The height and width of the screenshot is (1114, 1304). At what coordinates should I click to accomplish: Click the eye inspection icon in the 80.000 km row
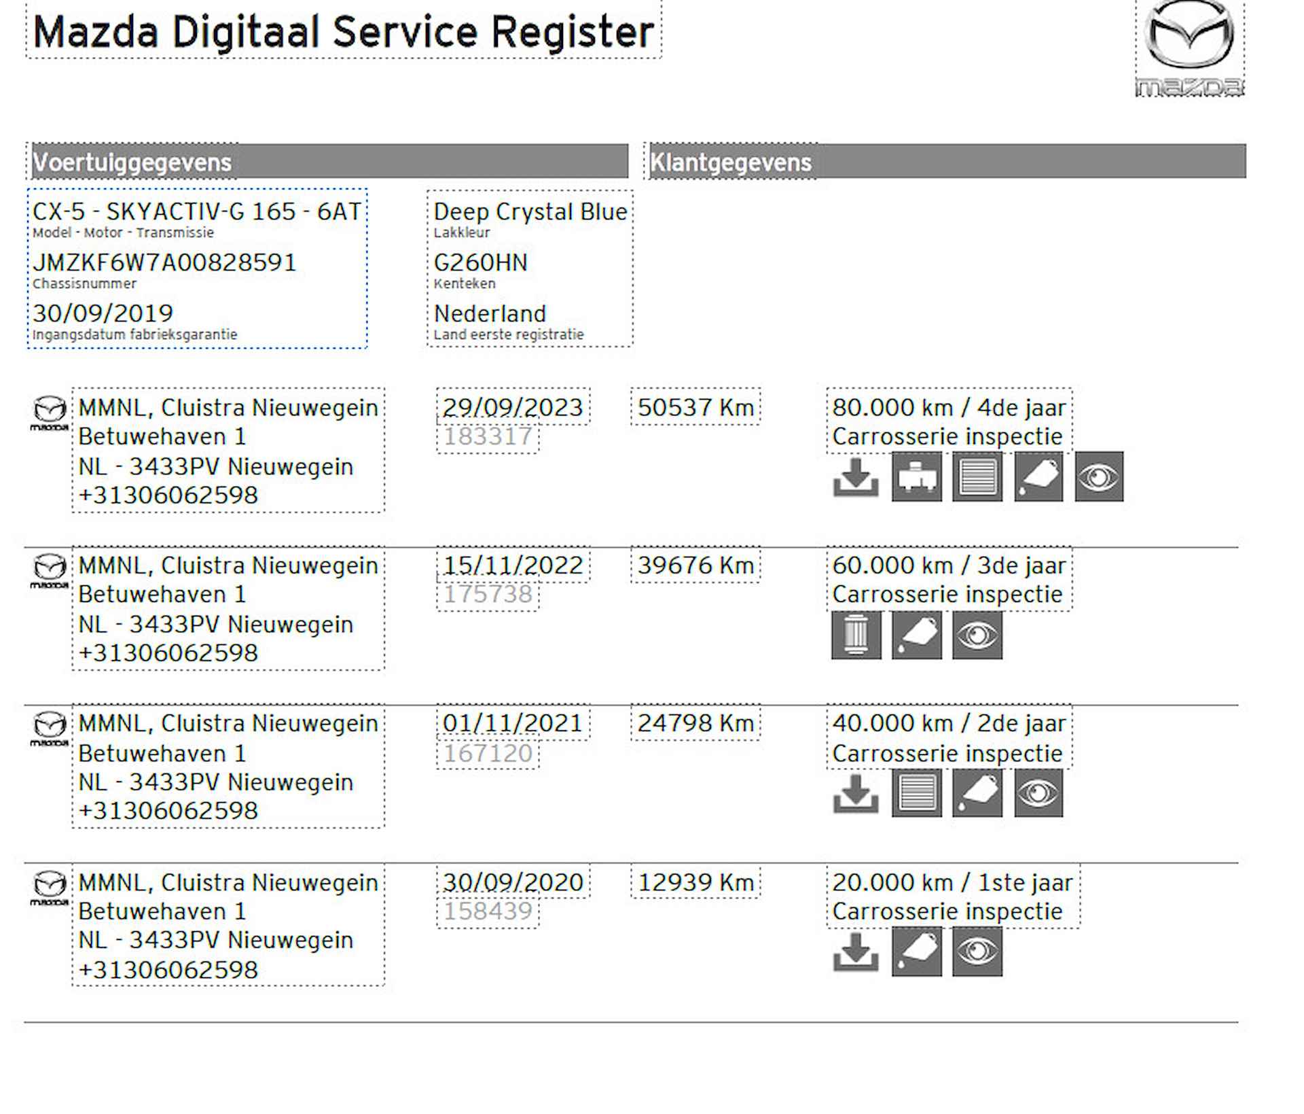coord(1099,476)
